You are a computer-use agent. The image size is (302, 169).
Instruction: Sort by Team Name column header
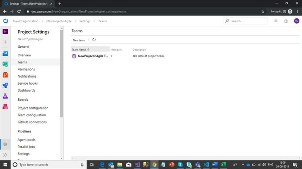(90, 50)
